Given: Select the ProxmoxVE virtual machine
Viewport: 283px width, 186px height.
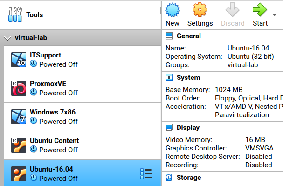Looking at the screenshot, I should 83,88.
